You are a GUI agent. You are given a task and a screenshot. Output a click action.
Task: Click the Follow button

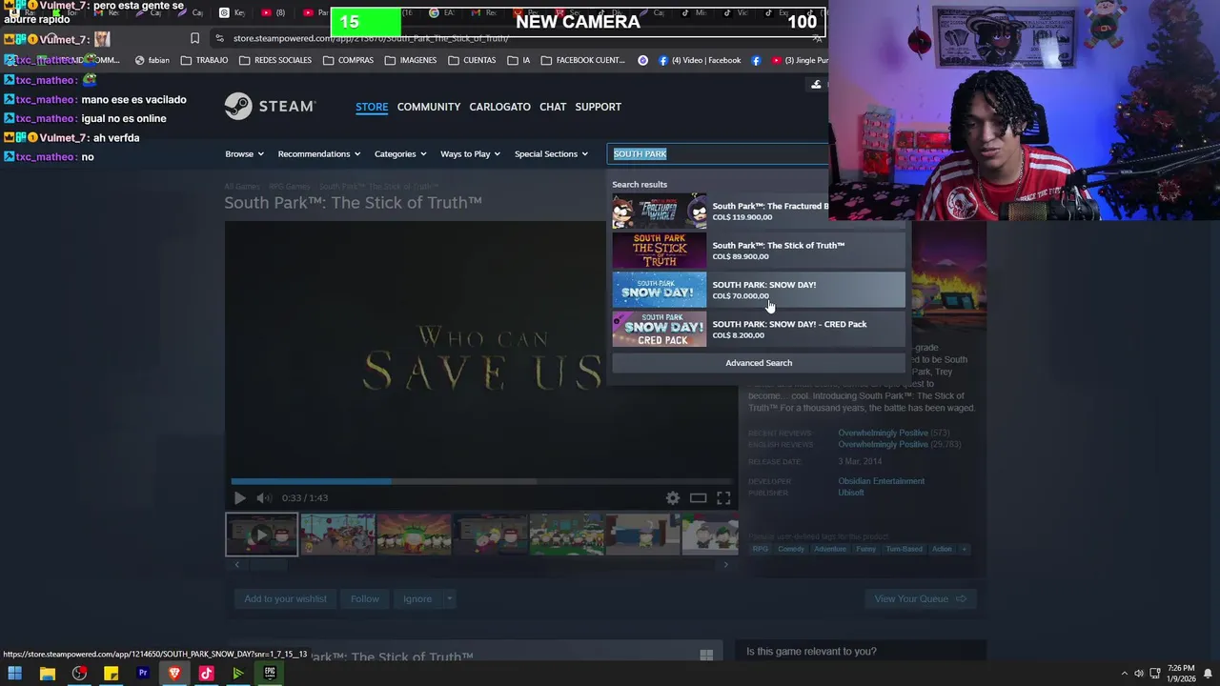pos(364,599)
